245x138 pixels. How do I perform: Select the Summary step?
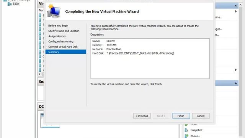coord(65,52)
